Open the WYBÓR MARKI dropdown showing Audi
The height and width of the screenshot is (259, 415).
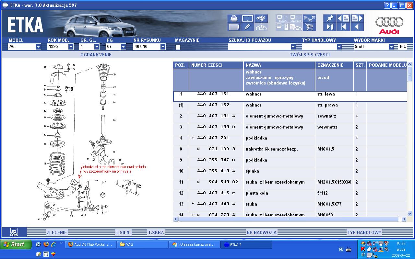[391, 47]
